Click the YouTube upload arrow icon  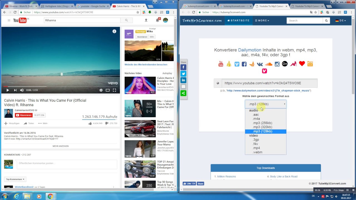coord(146,20)
